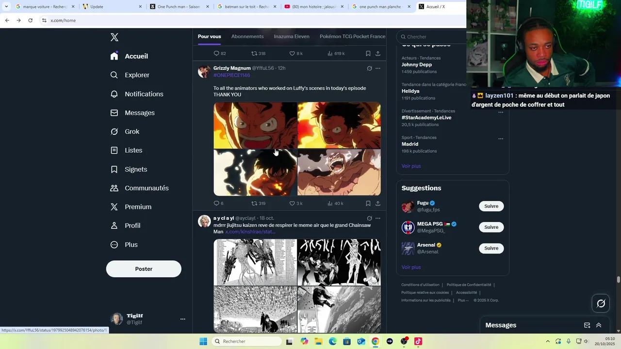Follow Fugu with Suivre button
The width and height of the screenshot is (621, 349).
tap(491, 206)
